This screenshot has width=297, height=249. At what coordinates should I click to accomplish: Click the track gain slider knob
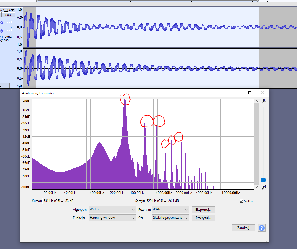[x=1, y=23]
